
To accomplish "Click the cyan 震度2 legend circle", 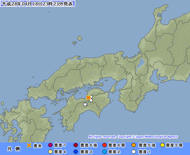I will 104,152.
